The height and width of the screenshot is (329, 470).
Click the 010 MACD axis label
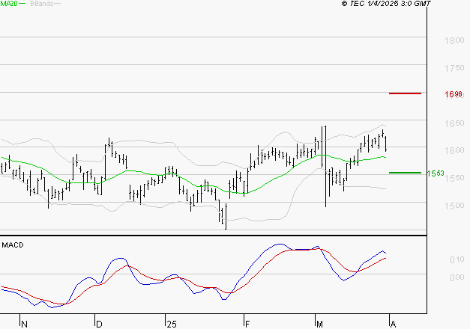click(x=457, y=259)
